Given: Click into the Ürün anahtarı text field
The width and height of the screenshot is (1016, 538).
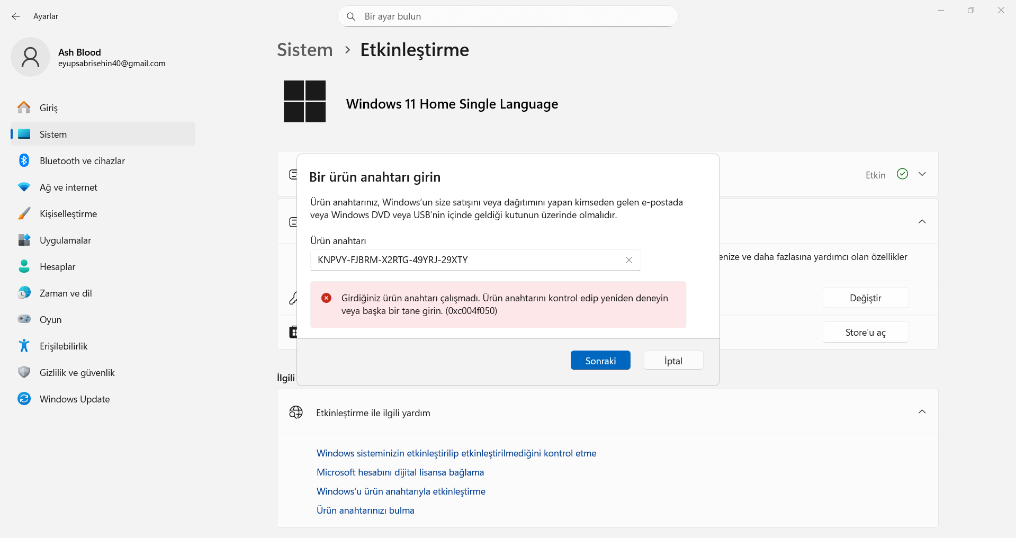Looking at the screenshot, I should (x=475, y=260).
